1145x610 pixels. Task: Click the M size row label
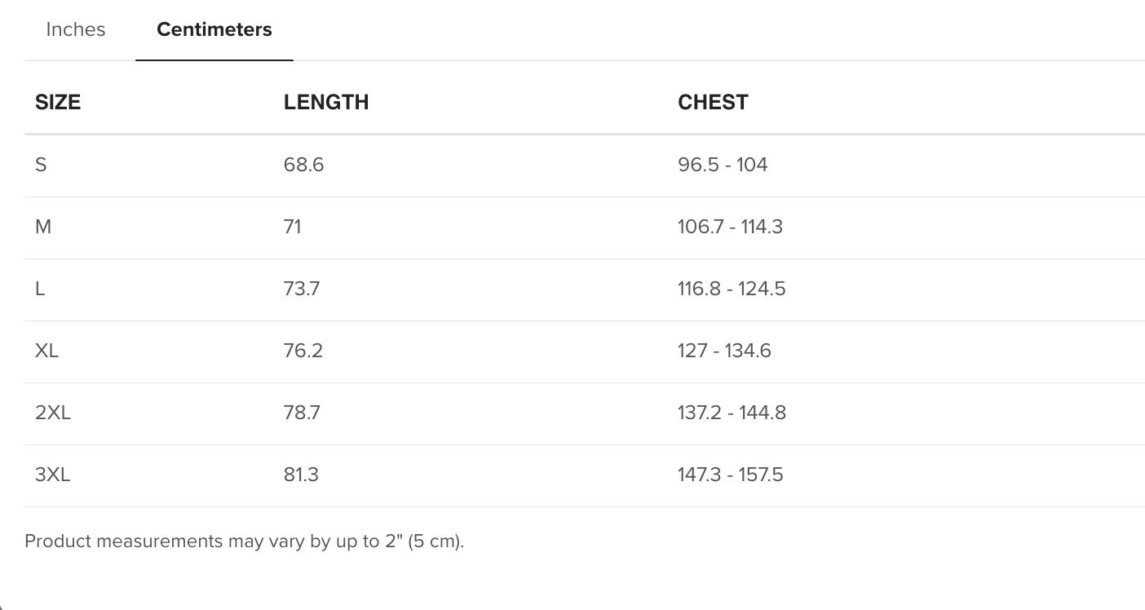coord(43,227)
